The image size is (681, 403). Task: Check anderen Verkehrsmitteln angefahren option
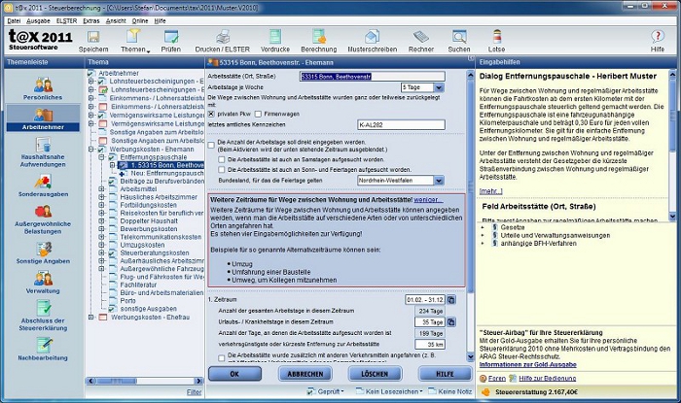222,358
